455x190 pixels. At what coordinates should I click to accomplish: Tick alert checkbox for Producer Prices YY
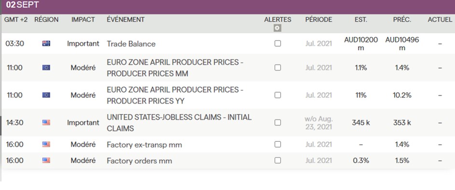tap(278, 95)
